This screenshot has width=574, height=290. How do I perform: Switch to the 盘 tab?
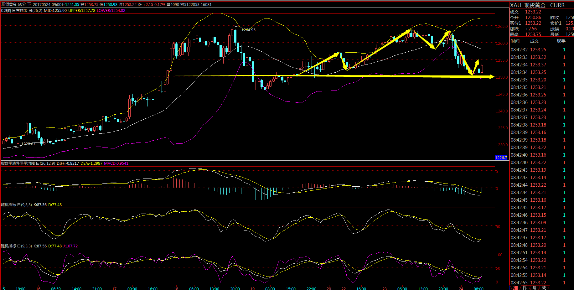534,287
